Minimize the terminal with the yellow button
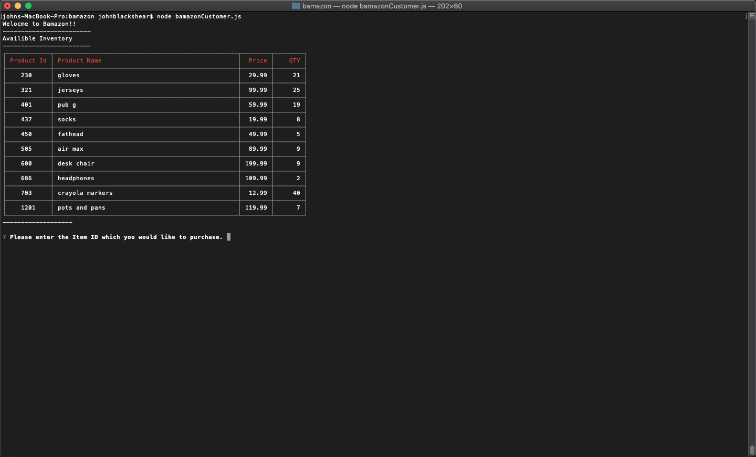The image size is (756, 457). click(x=18, y=6)
